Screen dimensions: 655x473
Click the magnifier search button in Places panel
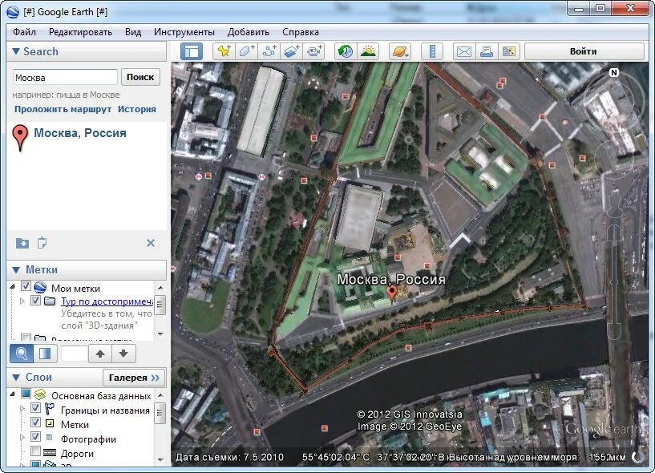(x=22, y=354)
